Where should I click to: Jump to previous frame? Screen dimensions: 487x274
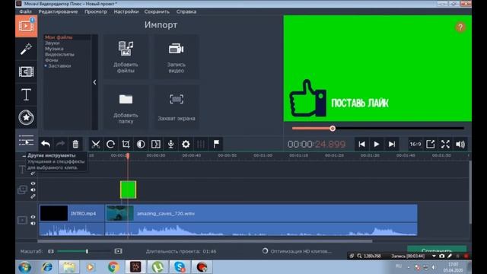click(x=361, y=144)
